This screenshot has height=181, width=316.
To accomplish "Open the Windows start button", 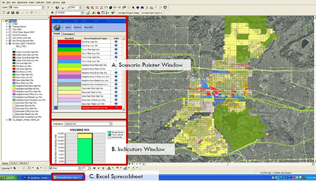I will click(x=9, y=178).
